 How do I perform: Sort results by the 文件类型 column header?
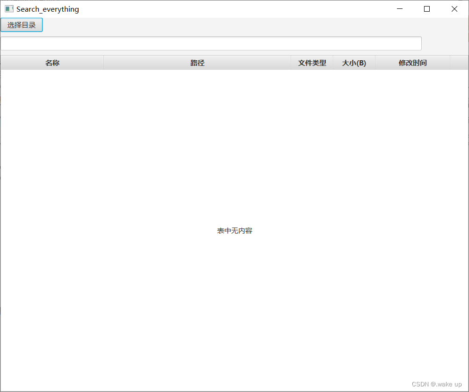coord(311,63)
